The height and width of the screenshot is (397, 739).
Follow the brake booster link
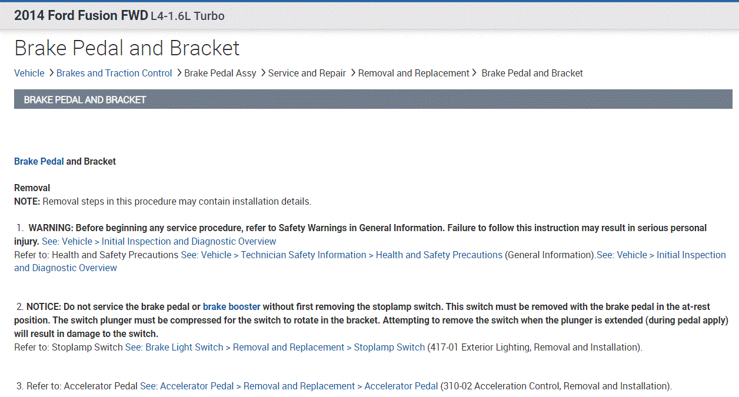pos(231,307)
